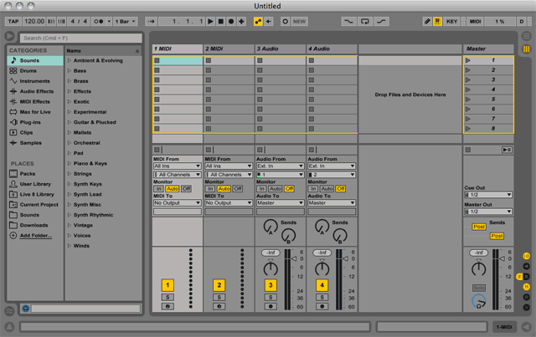This screenshot has height=337, width=536.
Task: Solo track 2 with S button
Action: coord(219,298)
